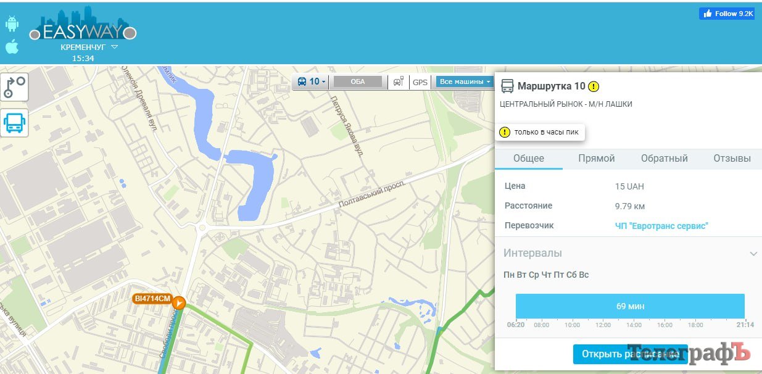This screenshot has height=374, width=762.
Task: Click the EasyWay logo
Action: 83,29
